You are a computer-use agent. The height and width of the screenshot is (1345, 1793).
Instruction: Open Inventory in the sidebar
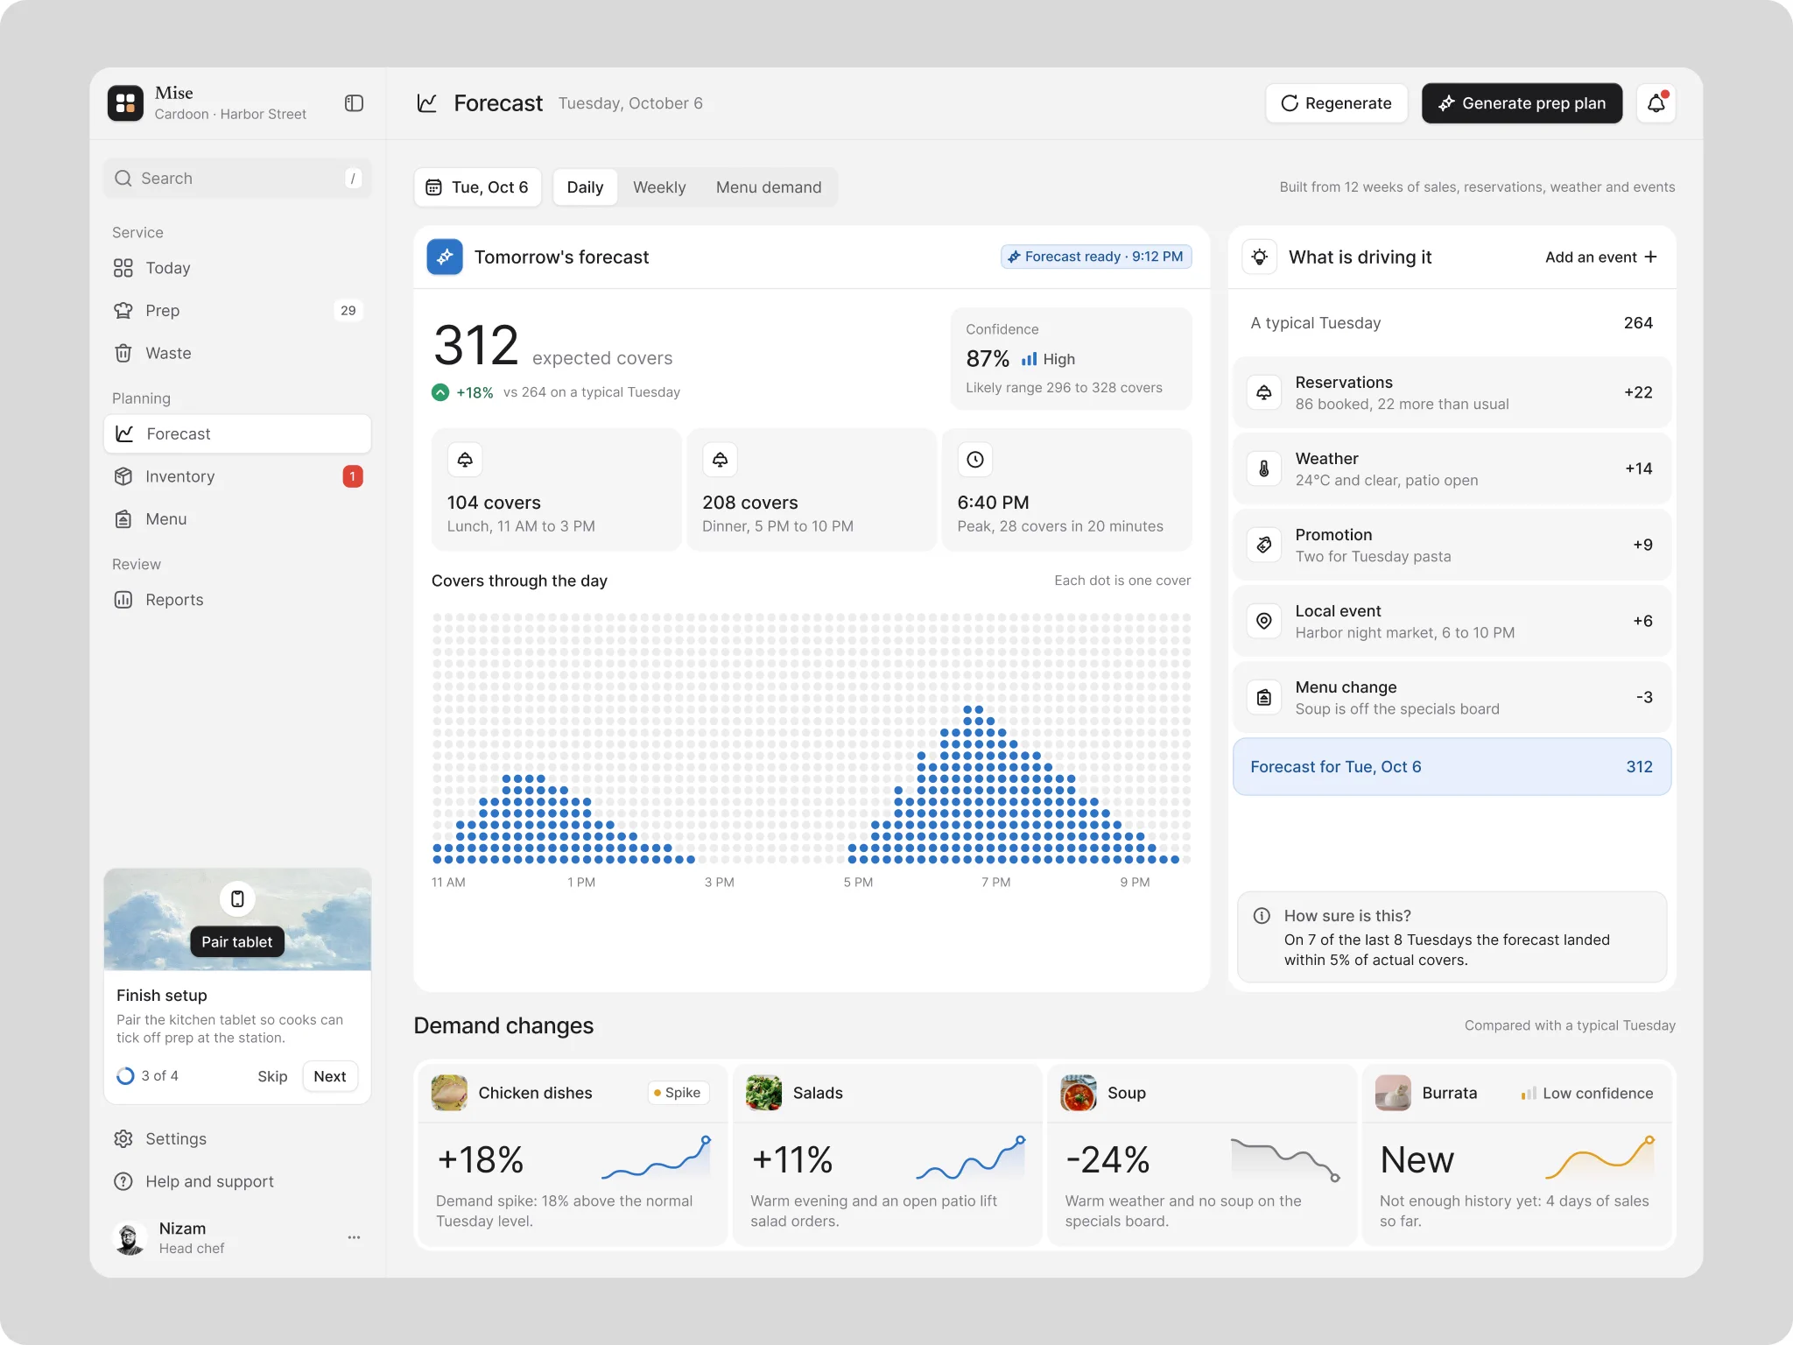tap(237, 476)
